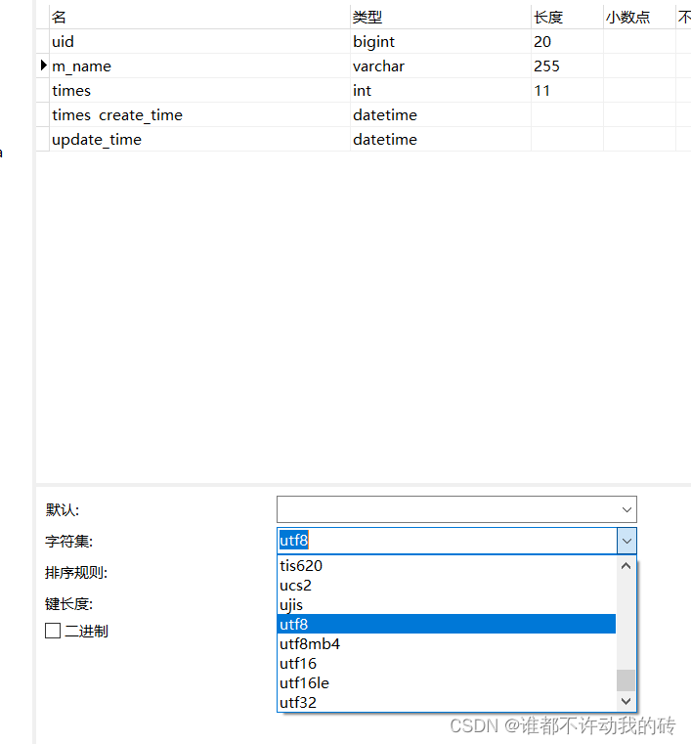
Task: Open the 默认 dropdown arrow
Action: [626, 509]
